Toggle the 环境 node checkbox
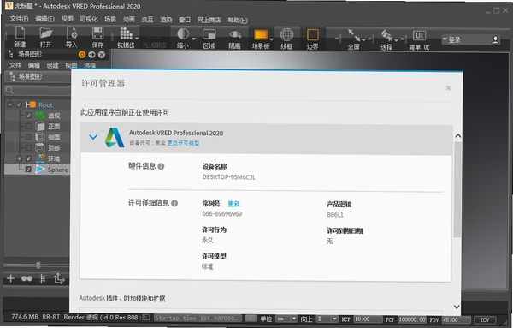The image size is (513, 328). [x=28, y=158]
